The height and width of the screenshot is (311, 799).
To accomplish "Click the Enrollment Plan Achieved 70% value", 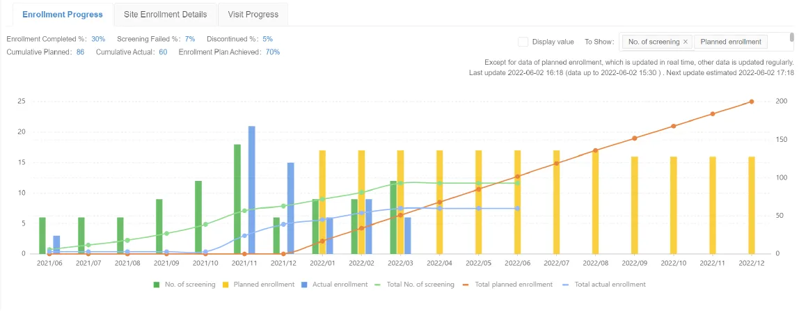I will pos(273,52).
